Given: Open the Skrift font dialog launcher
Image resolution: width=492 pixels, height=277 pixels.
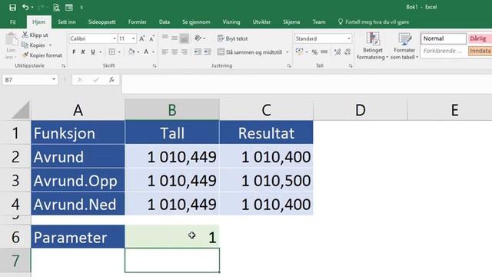Looking at the screenshot, I should click(155, 65).
